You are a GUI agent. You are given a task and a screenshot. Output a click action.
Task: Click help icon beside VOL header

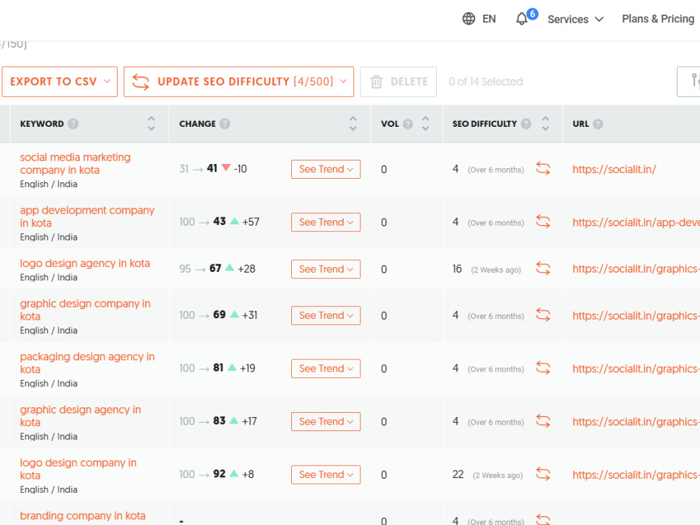(407, 124)
